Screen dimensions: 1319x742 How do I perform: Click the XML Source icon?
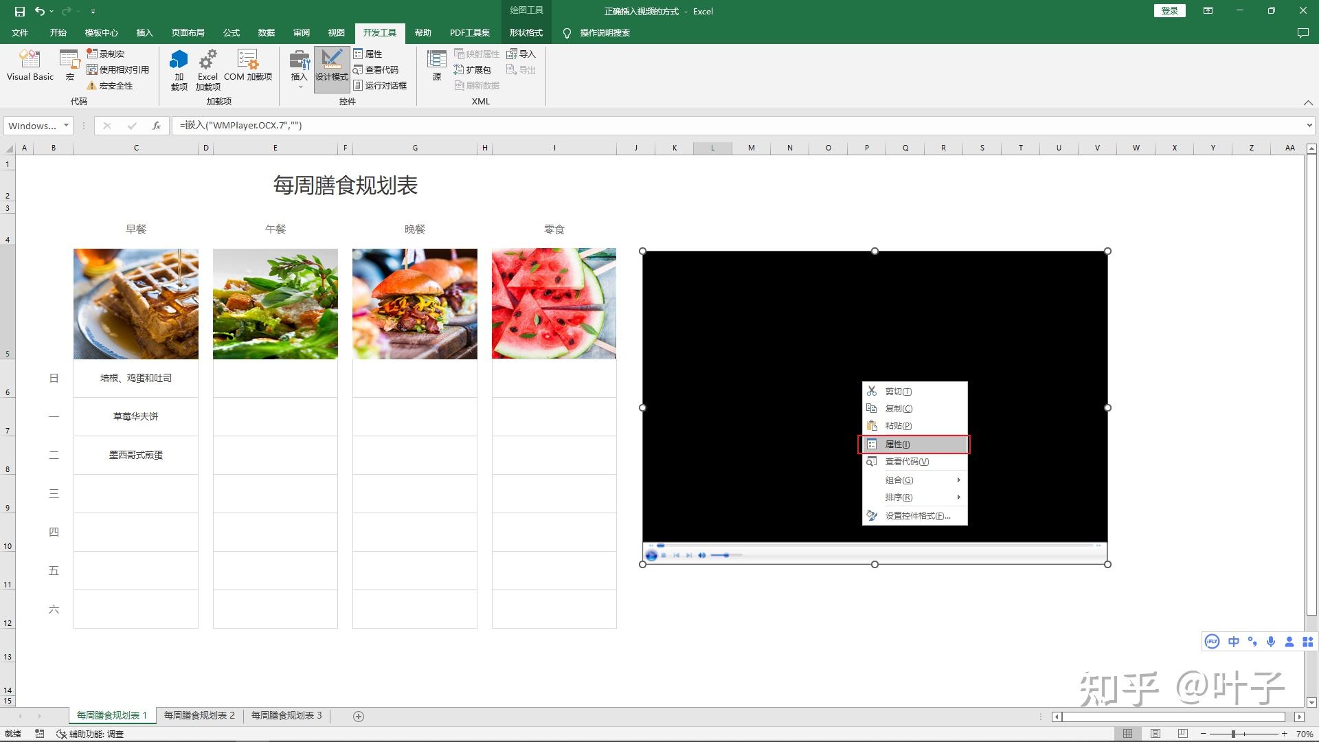(x=437, y=65)
